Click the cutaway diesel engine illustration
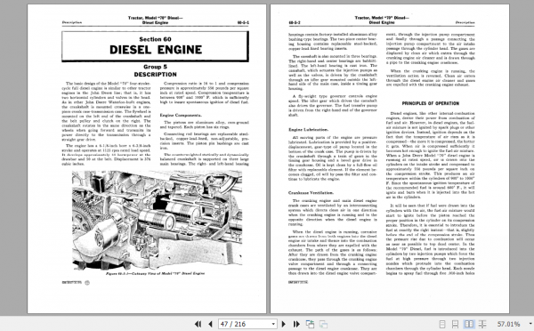This screenshot has width=534, height=331. (157, 220)
